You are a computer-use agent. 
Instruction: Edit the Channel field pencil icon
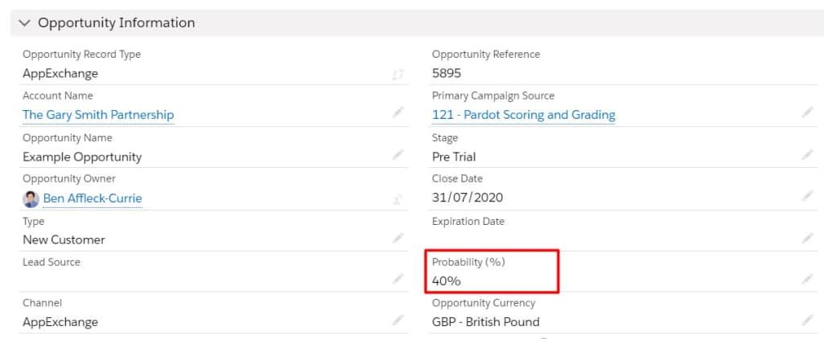click(x=398, y=321)
